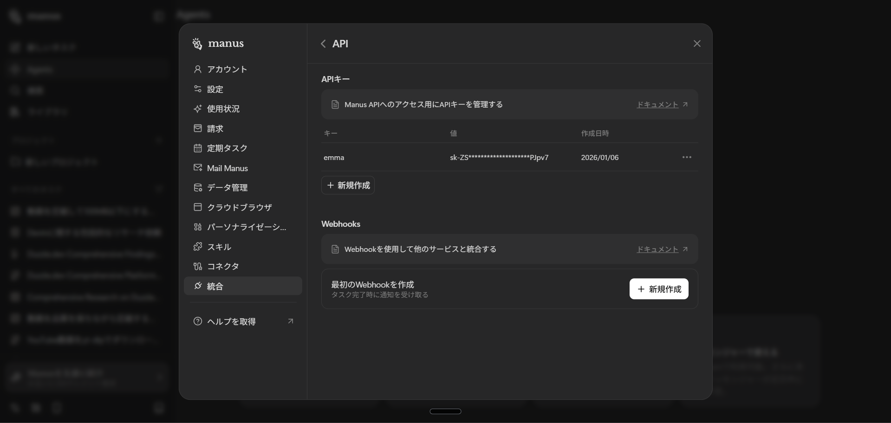The image size is (891, 423).
Task: Create a new API key via 新規作成
Action: [x=348, y=185]
